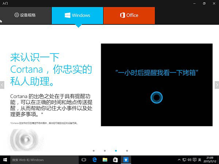Open the Windows Start menu
This screenshot has width=219, height=164.
[x=5, y=160]
